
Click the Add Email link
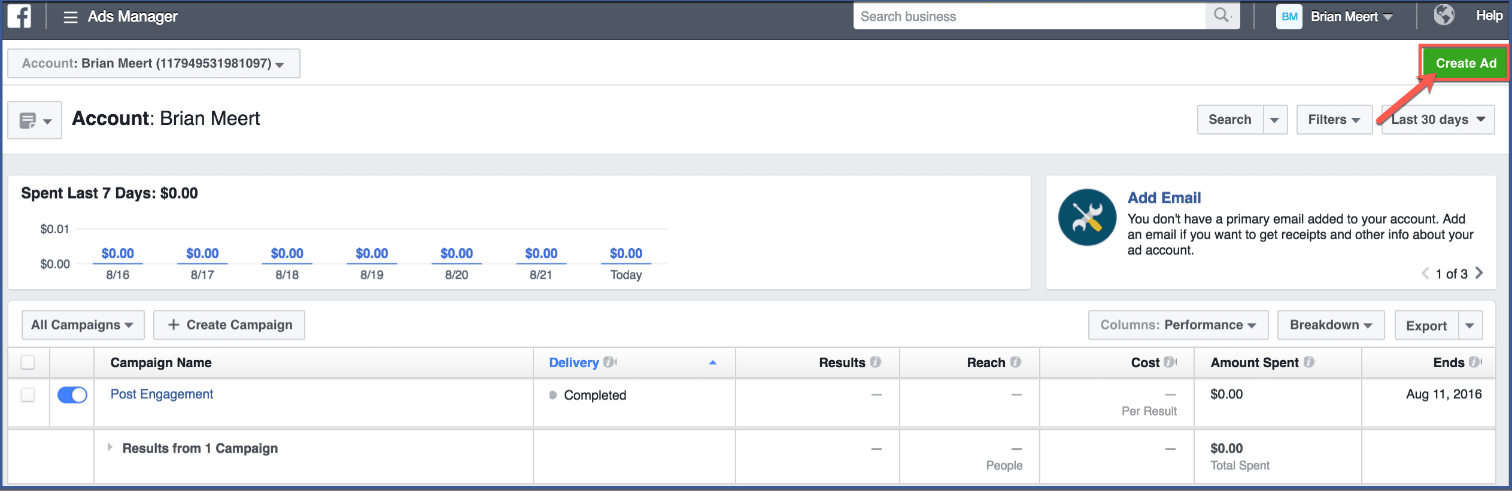(x=1164, y=198)
